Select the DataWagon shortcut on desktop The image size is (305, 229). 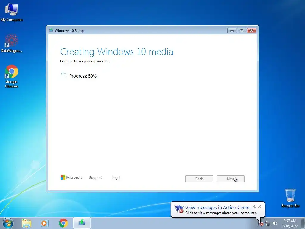[12, 43]
